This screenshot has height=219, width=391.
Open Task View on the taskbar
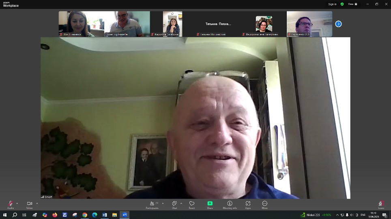24,215
